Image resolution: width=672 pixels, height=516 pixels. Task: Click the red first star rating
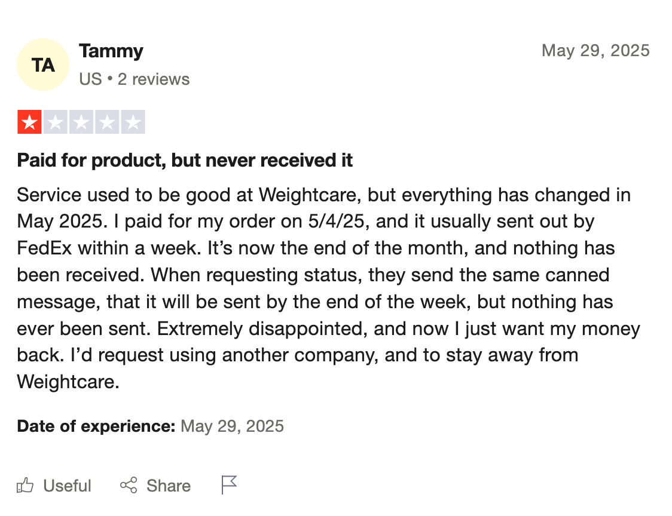point(29,122)
